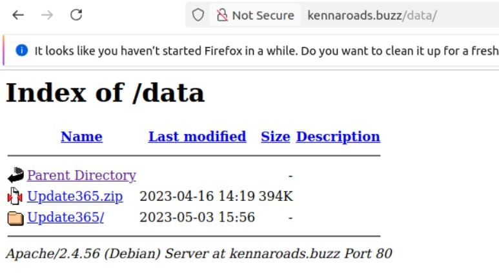Viewport: 499px width, 275px height.
Task: Click the blue info icon in notification bar
Action: click(x=22, y=50)
